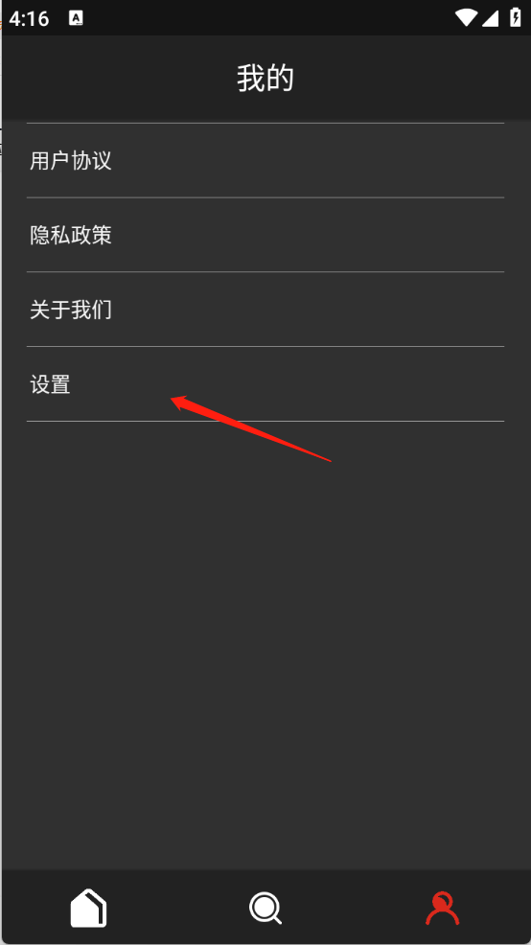Open 关于我们 (About Us)
531x945 pixels.
pos(71,310)
